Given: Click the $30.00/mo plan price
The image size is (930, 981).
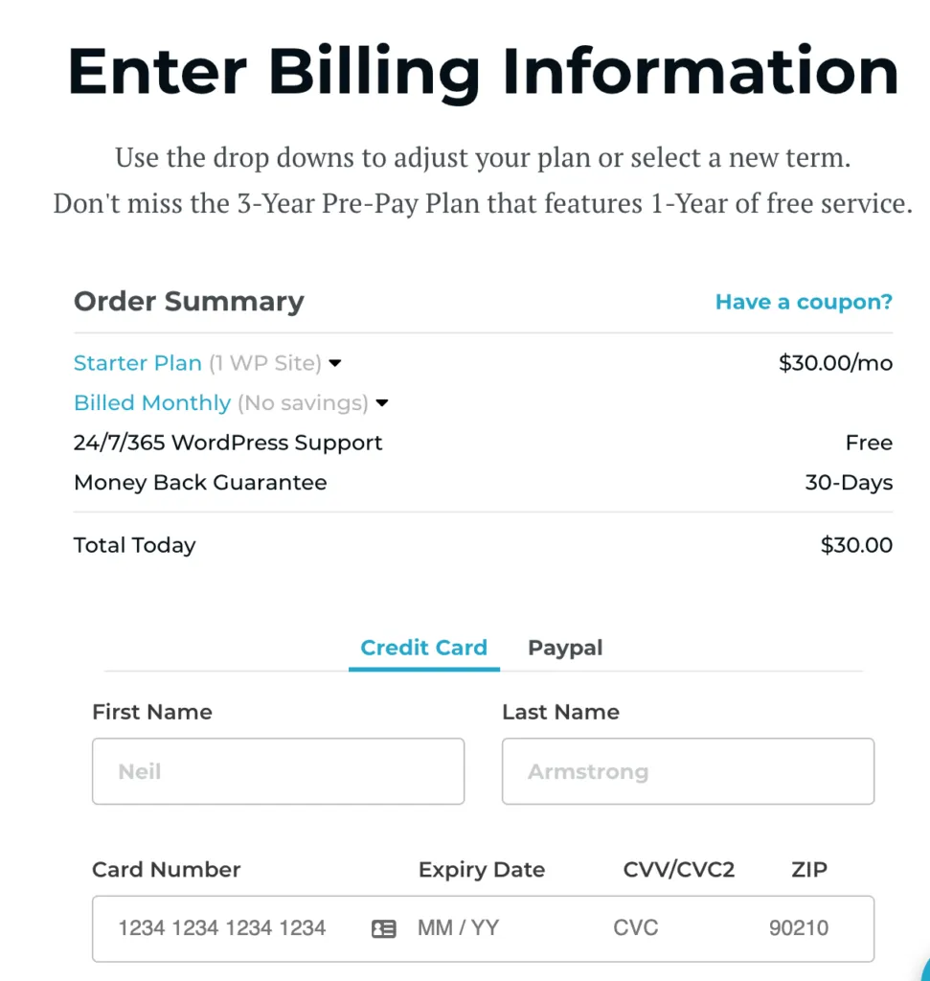Looking at the screenshot, I should click(x=835, y=364).
